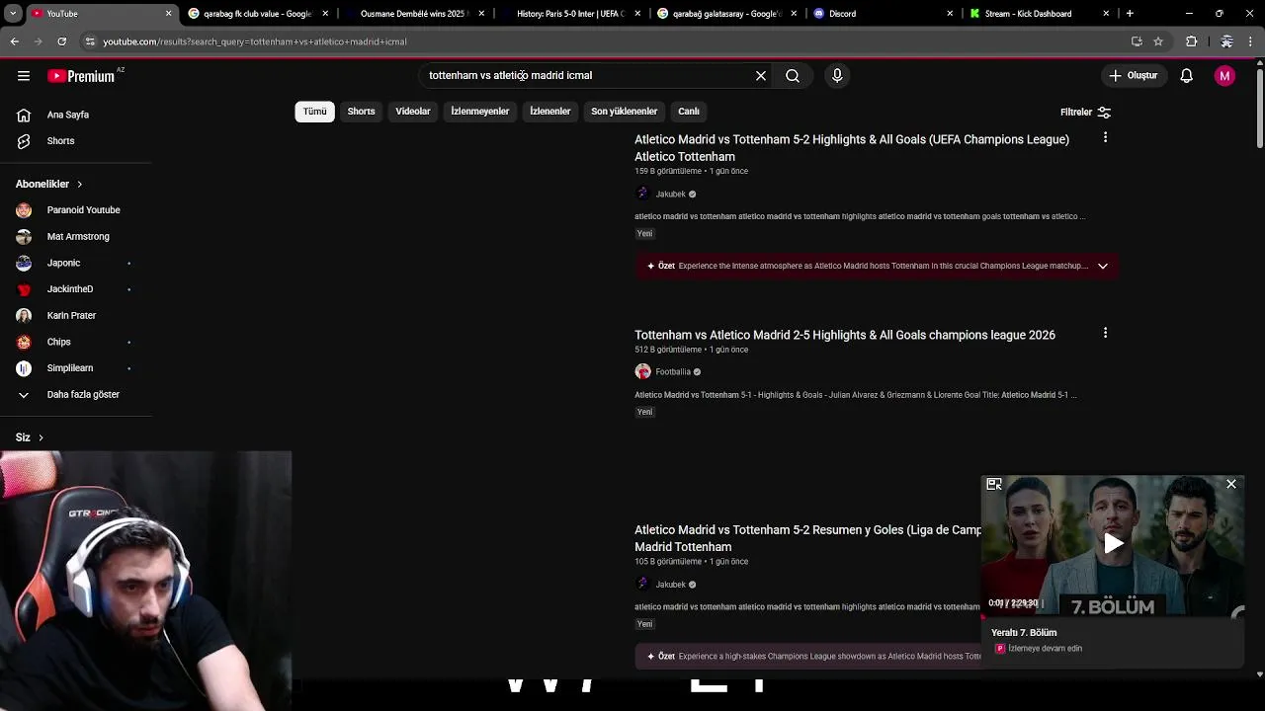Select the Tümü filter chip
The height and width of the screenshot is (711, 1265).
coord(314,112)
